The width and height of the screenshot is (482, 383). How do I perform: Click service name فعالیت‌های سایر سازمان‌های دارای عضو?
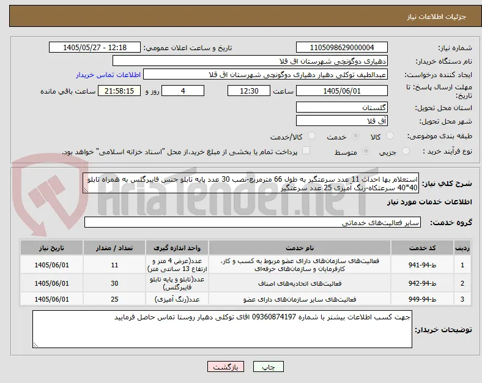pos(300,299)
